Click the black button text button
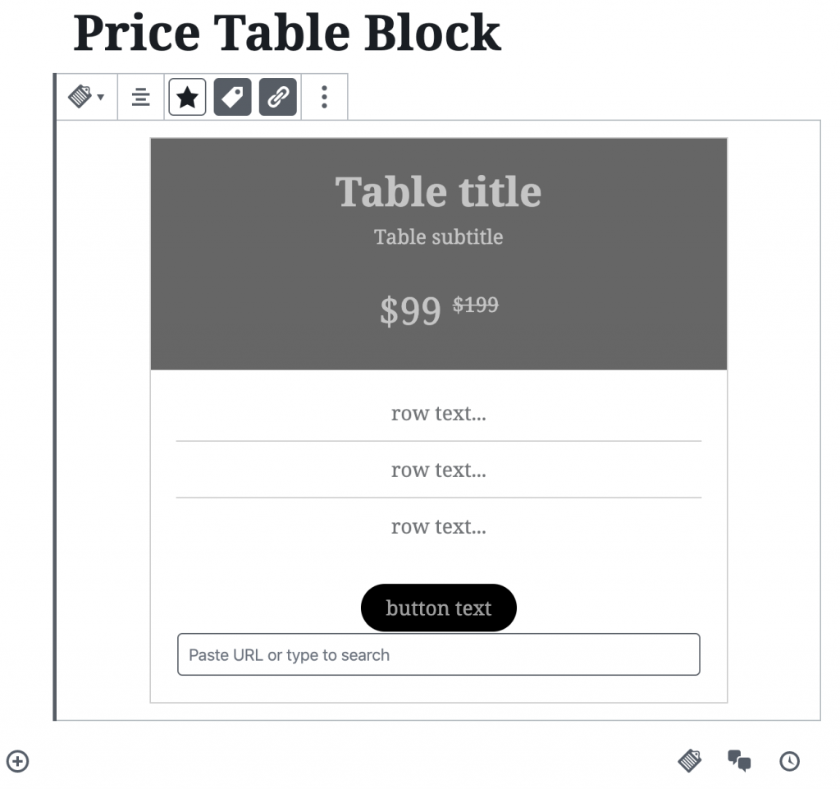The image size is (840, 789). point(439,608)
